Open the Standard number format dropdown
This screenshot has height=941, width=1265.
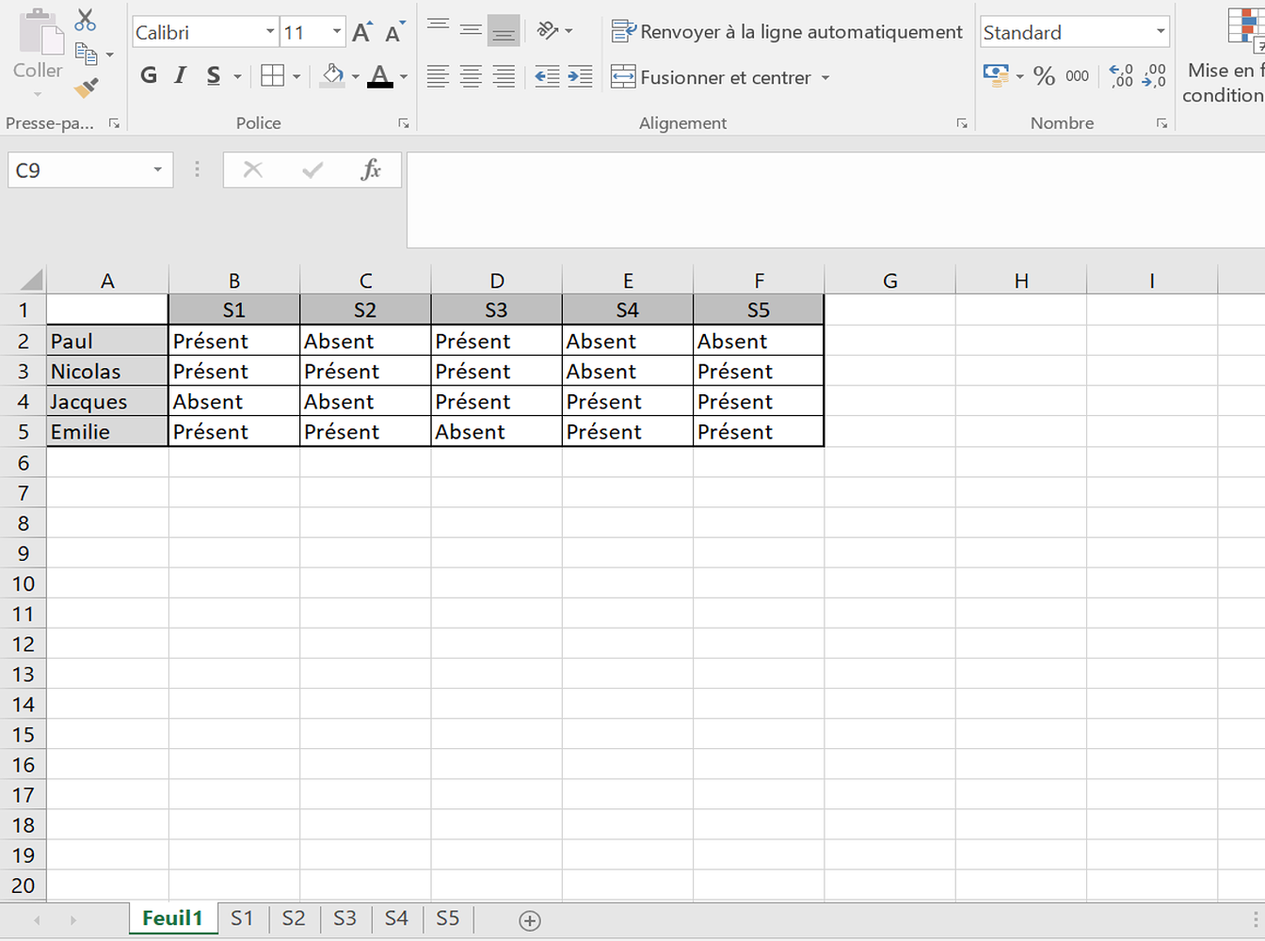coord(1160,32)
